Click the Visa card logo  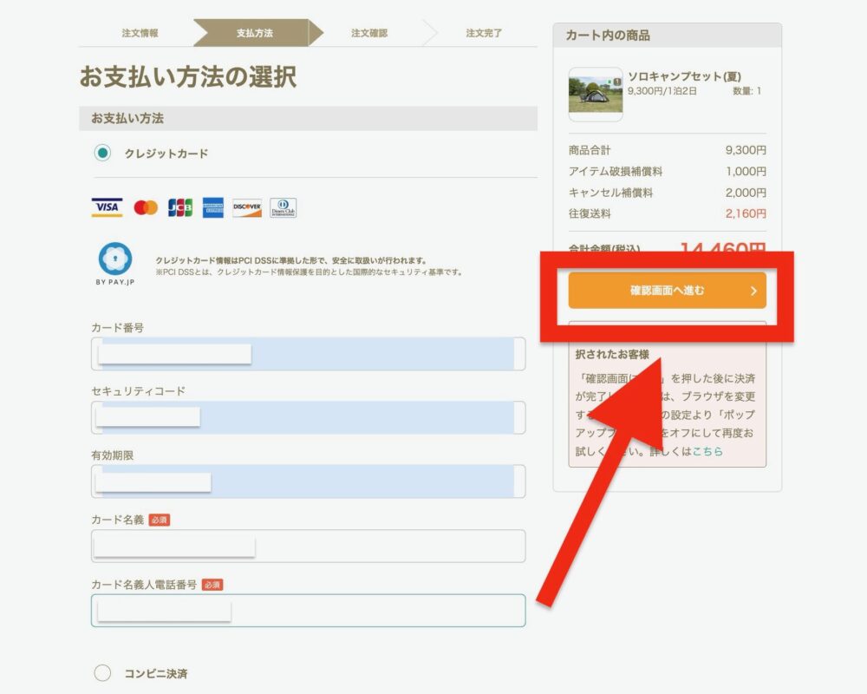click(x=107, y=207)
